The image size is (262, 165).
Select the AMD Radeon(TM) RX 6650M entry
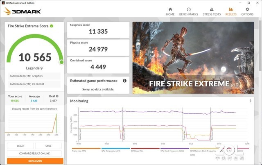(34, 84)
